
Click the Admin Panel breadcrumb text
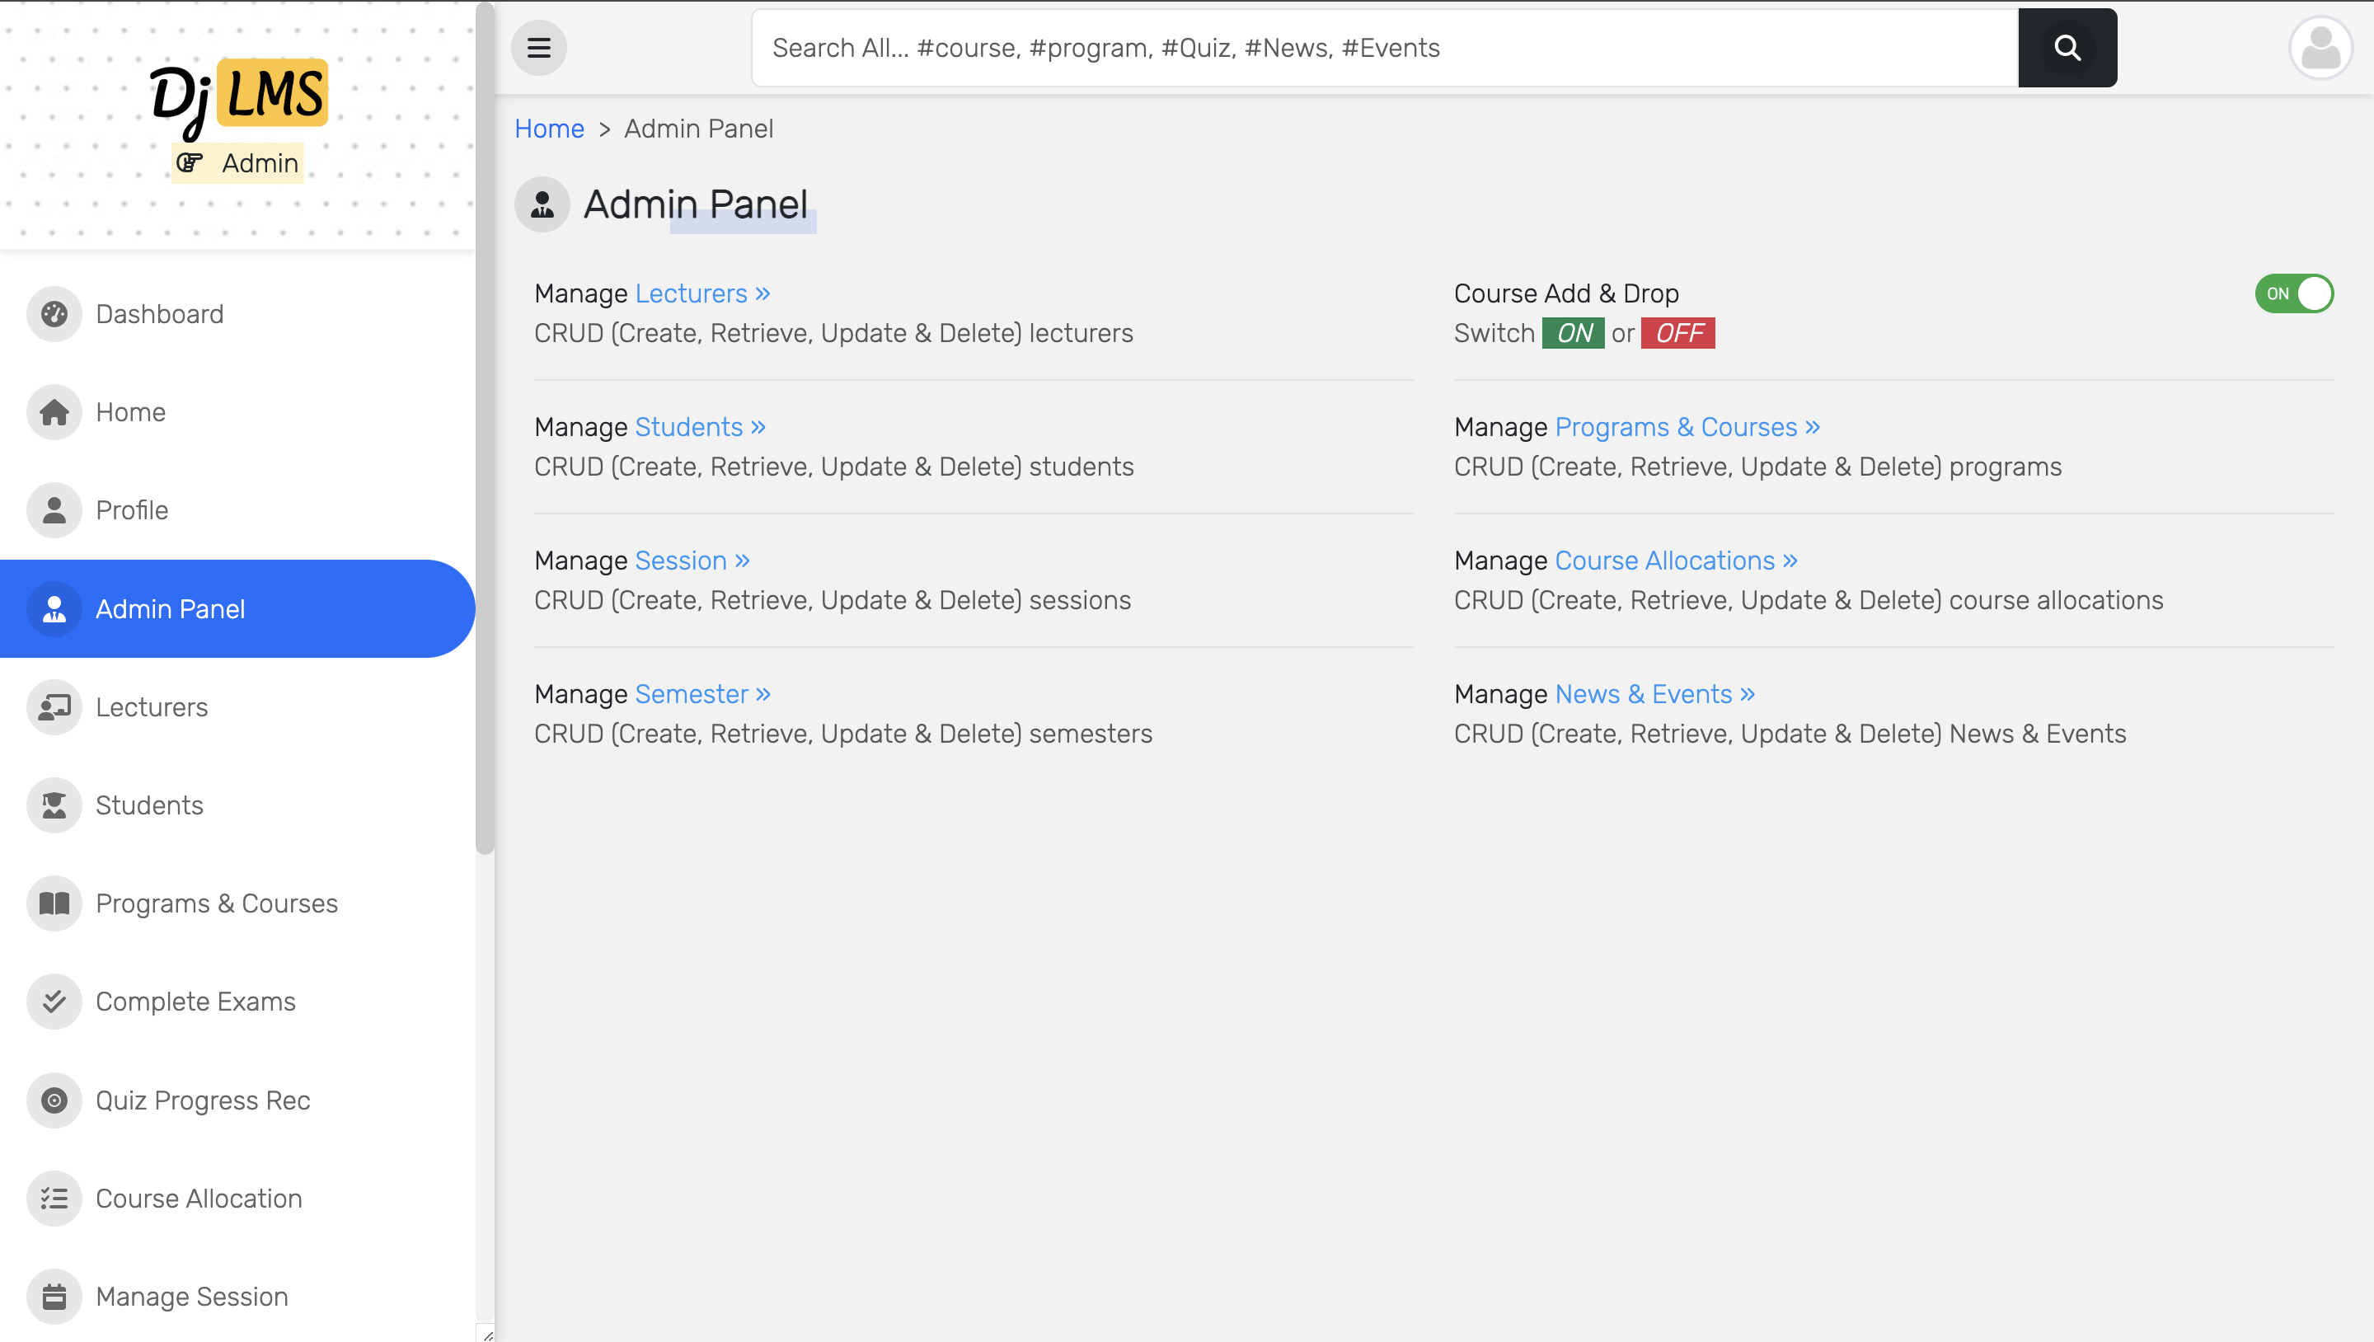[698, 128]
